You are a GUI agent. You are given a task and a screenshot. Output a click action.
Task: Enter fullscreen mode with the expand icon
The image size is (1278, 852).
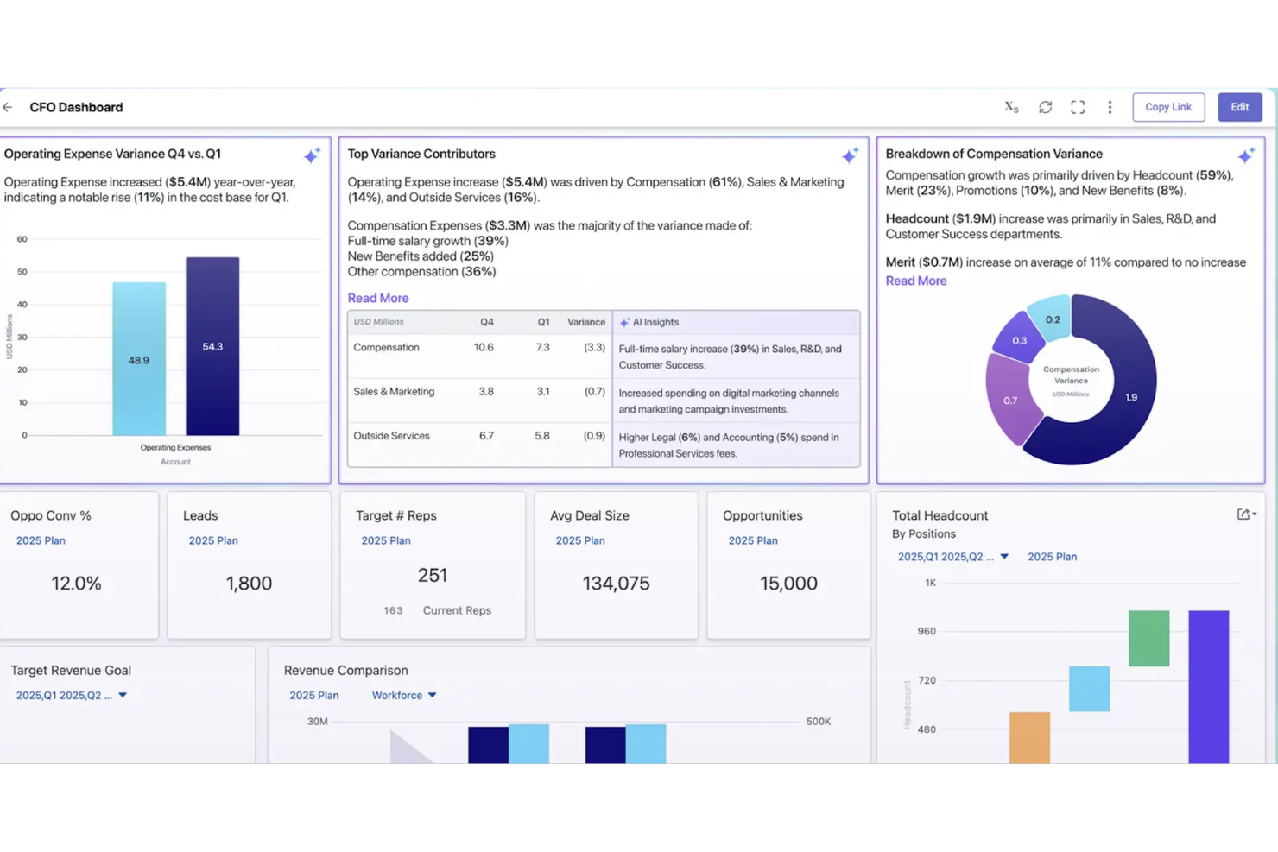pyautogui.click(x=1078, y=107)
